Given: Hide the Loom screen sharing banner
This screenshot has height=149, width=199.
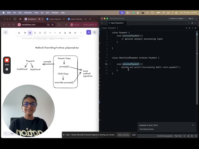Looking at the screenshot, I should coord(134,135).
